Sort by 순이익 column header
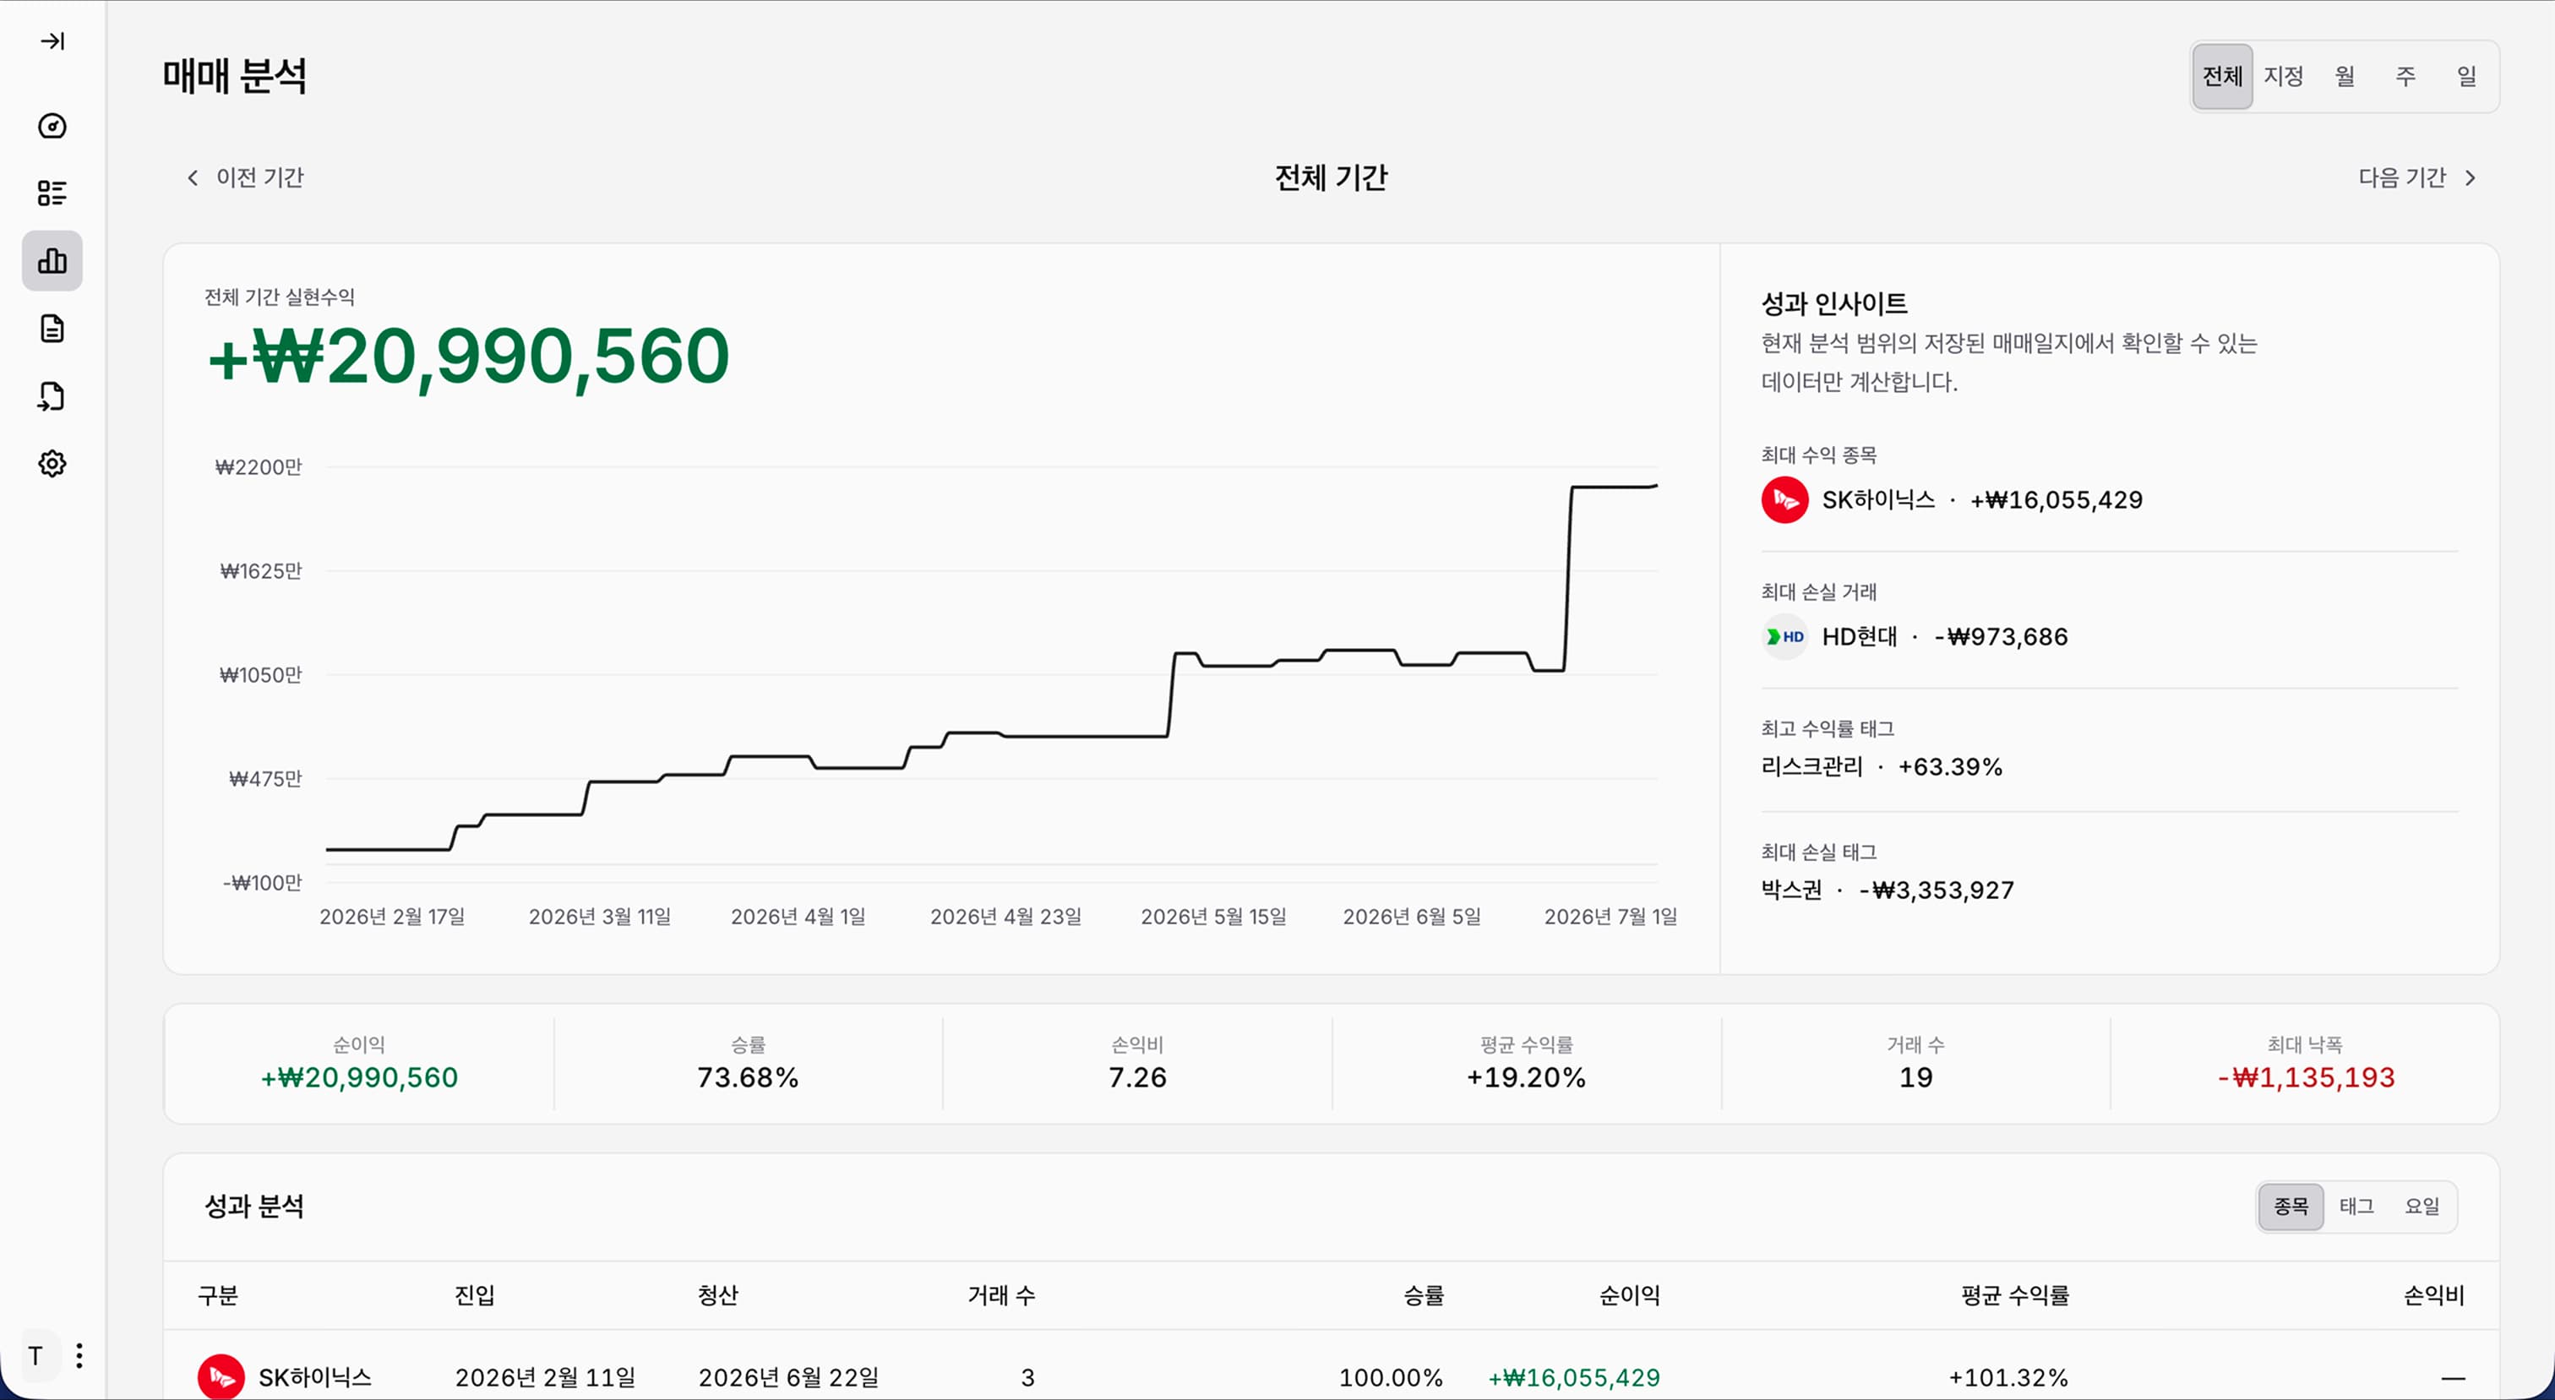2555x1400 pixels. [1630, 1296]
